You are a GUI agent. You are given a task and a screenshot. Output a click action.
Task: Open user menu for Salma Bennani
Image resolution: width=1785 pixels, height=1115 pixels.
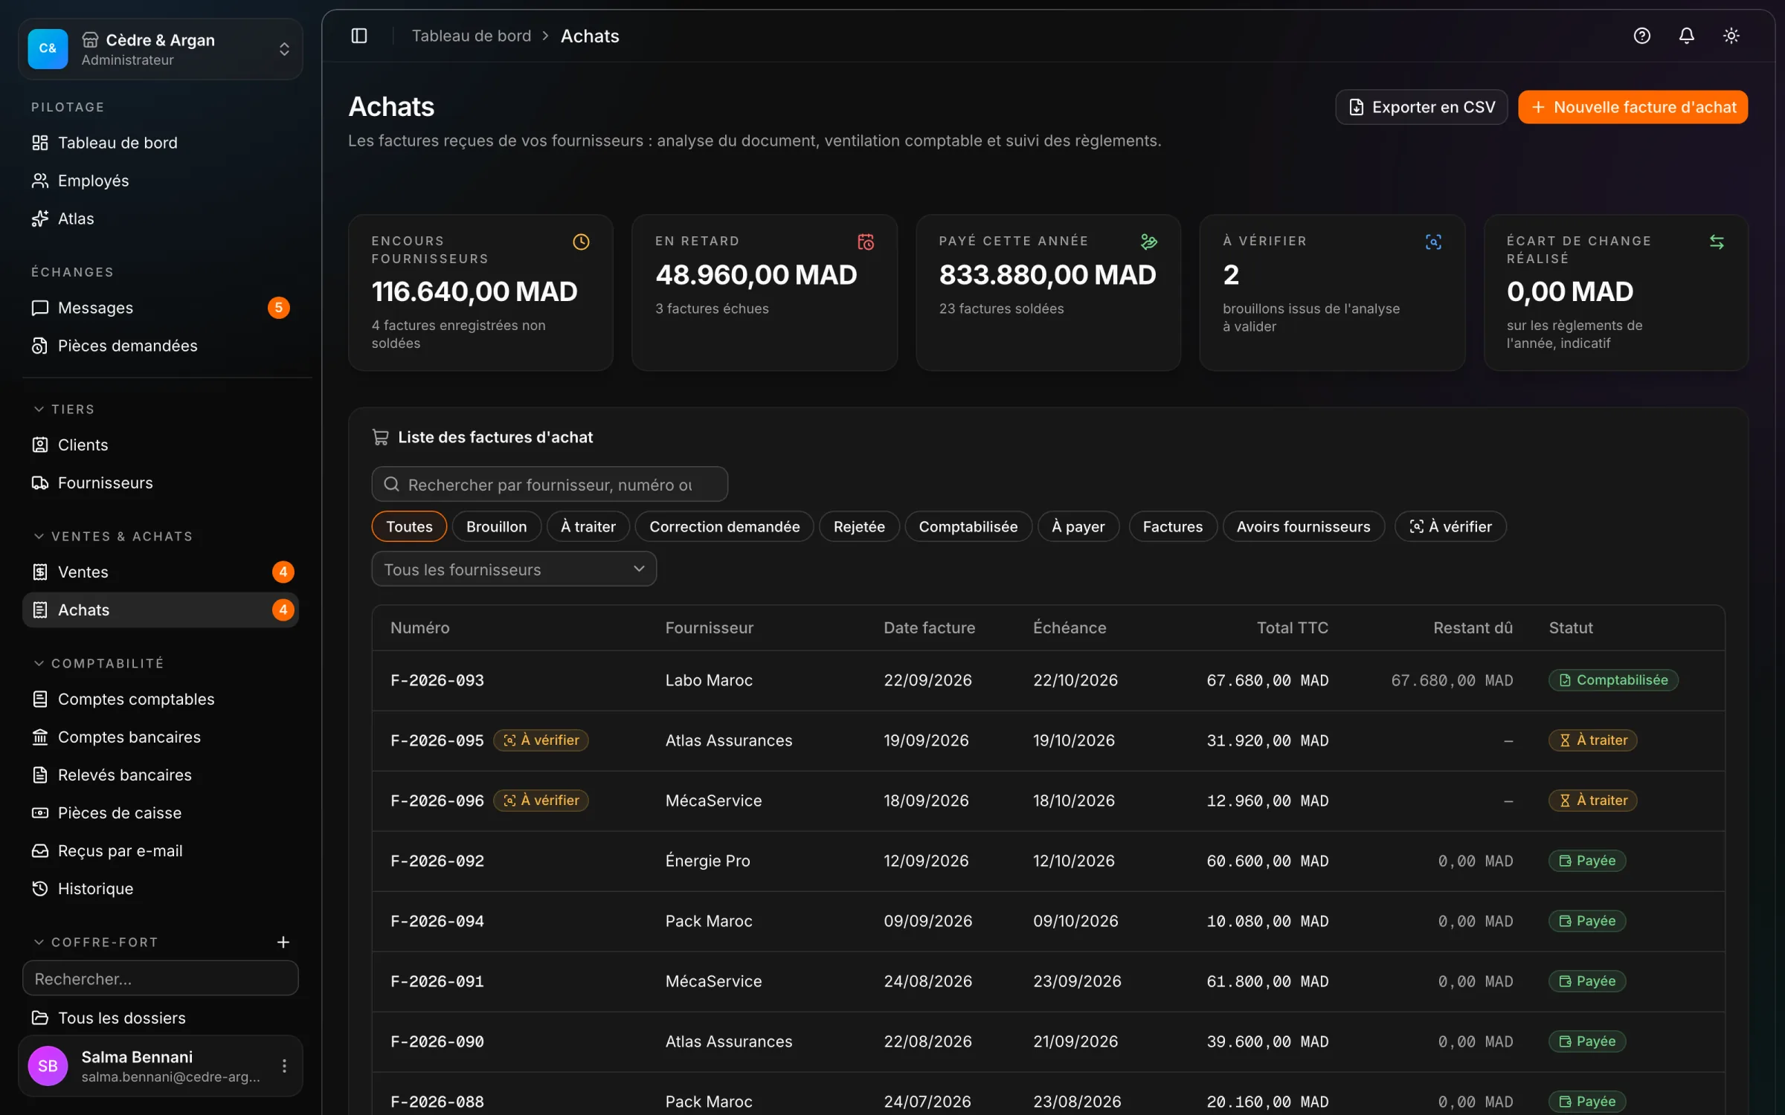pyautogui.click(x=284, y=1066)
